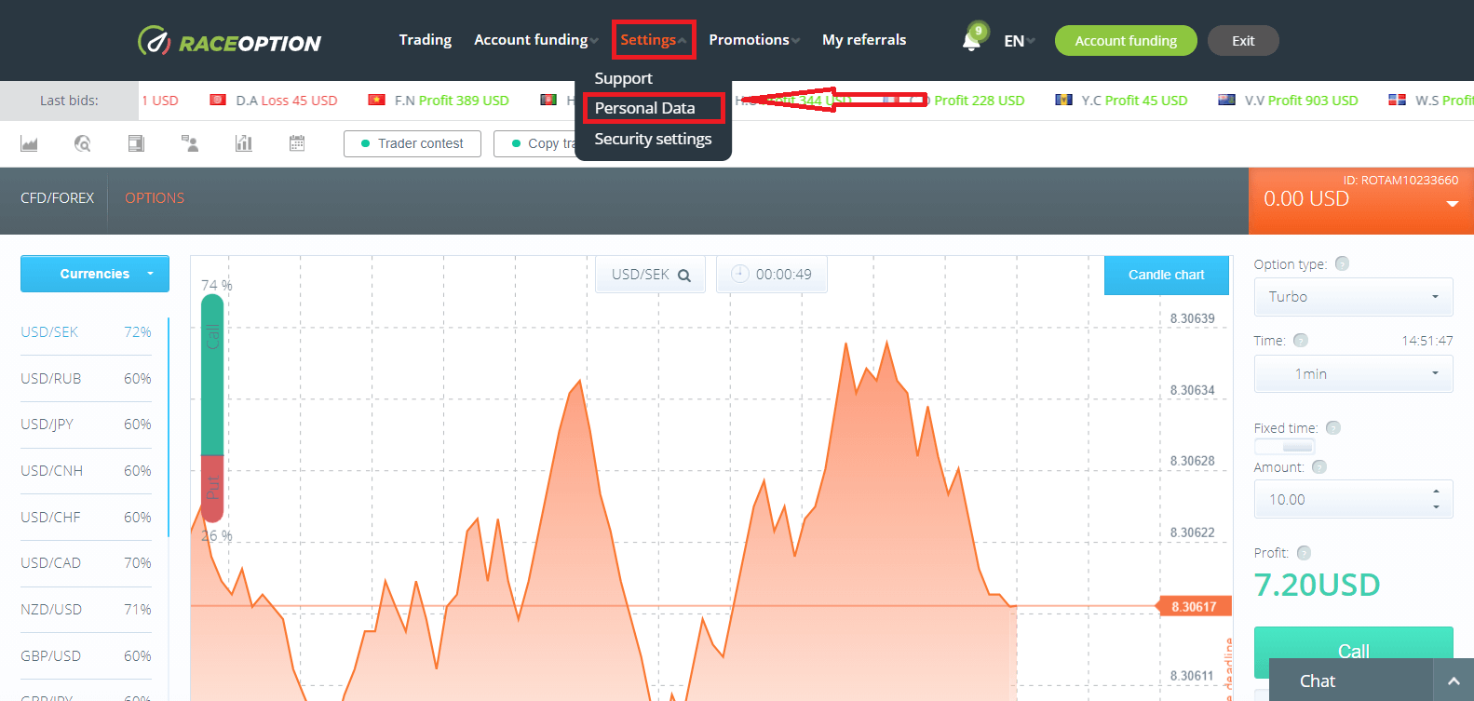The height and width of the screenshot is (701, 1474).
Task: Click the Y.C Profit 45 USD bid
Action: [1121, 101]
